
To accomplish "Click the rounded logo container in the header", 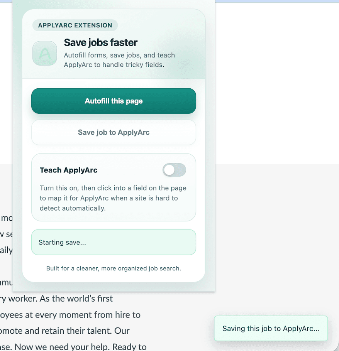I will click(x=44, y=54).
